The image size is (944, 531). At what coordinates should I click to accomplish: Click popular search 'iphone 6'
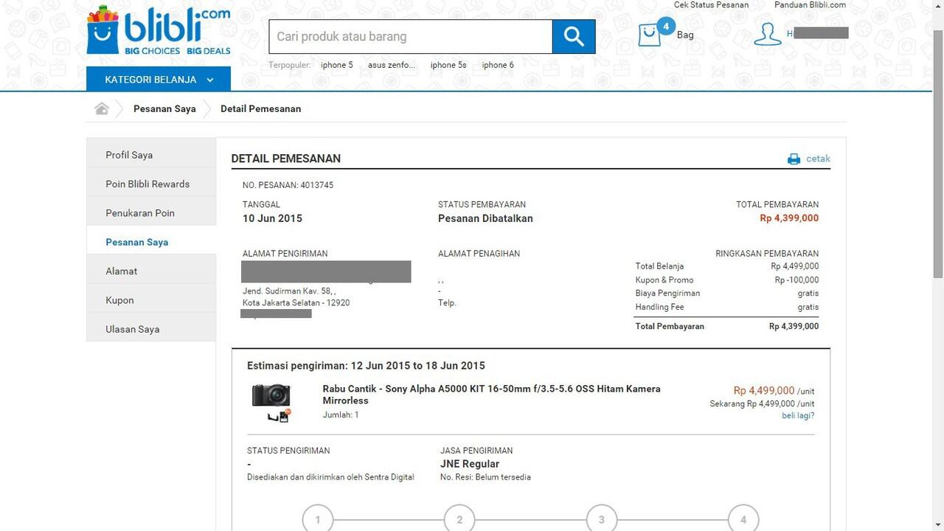click(x=498, y=65)
